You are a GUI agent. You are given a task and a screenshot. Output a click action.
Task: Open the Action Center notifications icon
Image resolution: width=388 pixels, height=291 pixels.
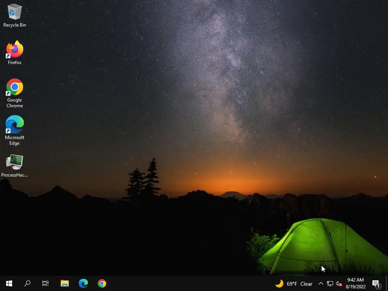(x=376, y=283)
